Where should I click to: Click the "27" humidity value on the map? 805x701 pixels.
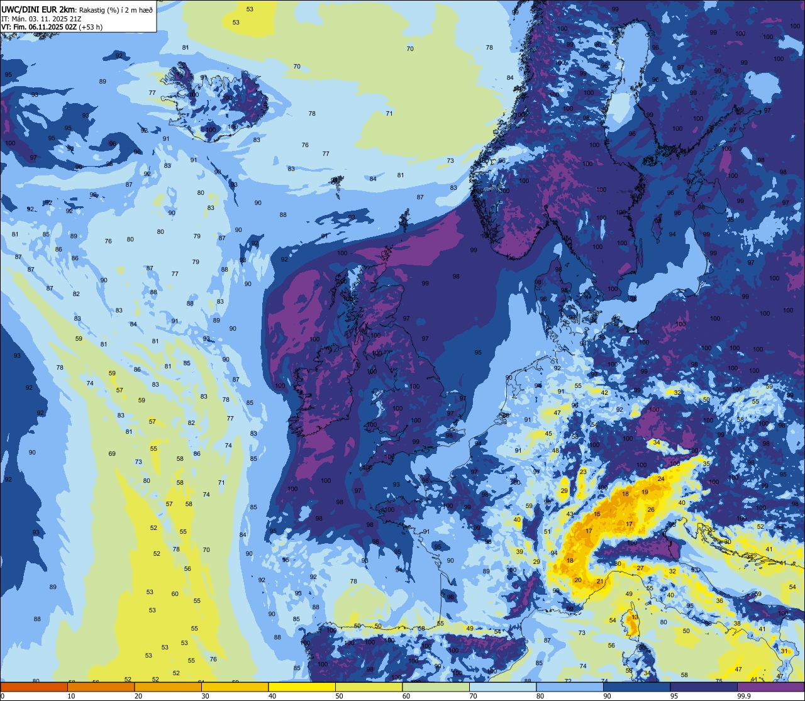tap(640, 568)
